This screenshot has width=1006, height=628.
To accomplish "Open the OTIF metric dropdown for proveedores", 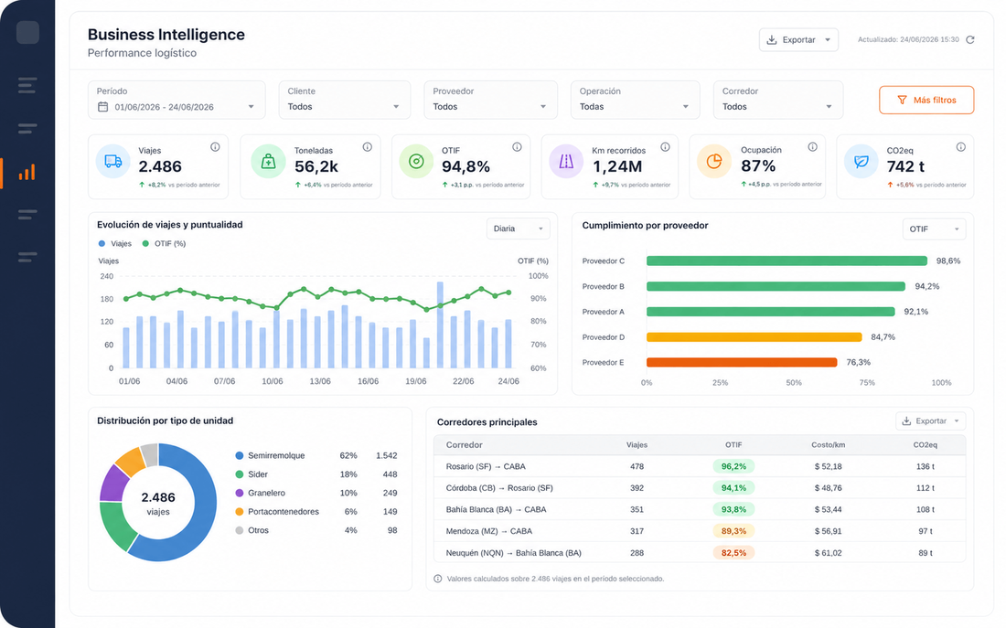I will (934, 229).
